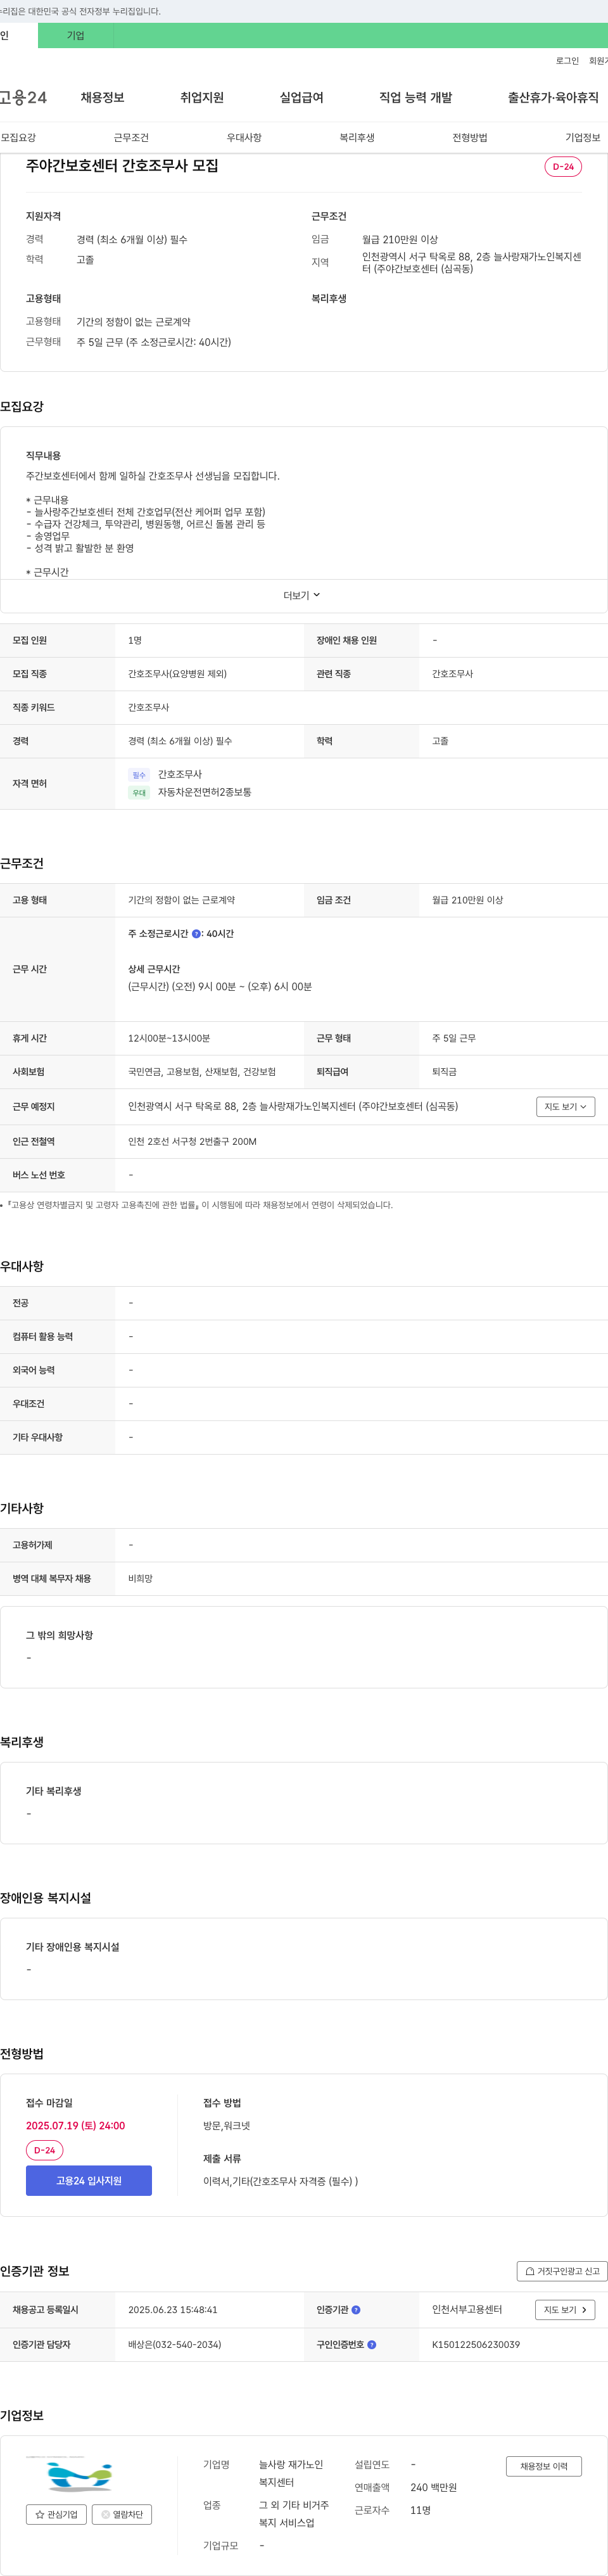The image size is (608, 2576).
Task: Click 인천서부고용센터 certification agency text
Action: 467,2310
